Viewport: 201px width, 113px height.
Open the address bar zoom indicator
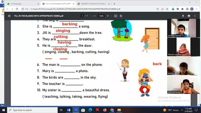tap(158, 9)
